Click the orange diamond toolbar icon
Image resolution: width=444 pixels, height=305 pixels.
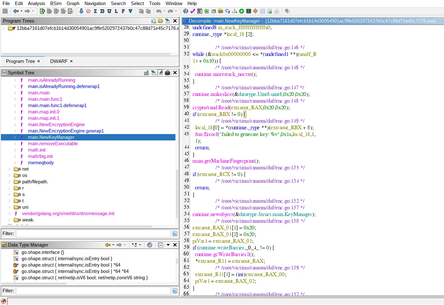[255, 11]
